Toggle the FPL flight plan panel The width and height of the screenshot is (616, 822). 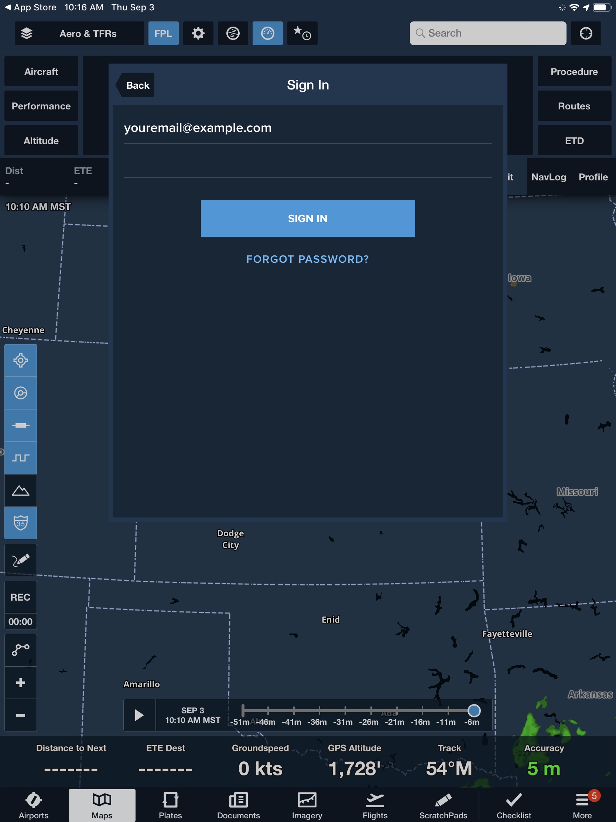point(163,33)
